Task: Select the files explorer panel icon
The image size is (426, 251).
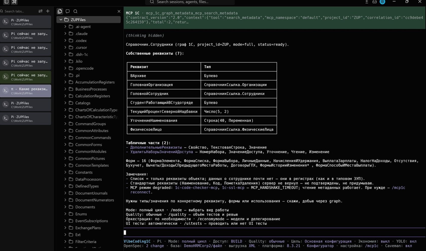Action: pyautogui.click(x=60, y=11)
